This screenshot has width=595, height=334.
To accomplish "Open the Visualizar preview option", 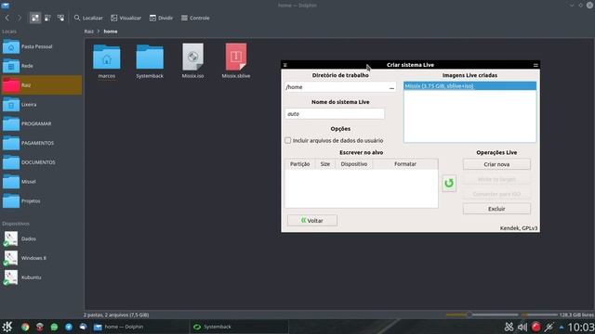I will [x=126, y=18].
